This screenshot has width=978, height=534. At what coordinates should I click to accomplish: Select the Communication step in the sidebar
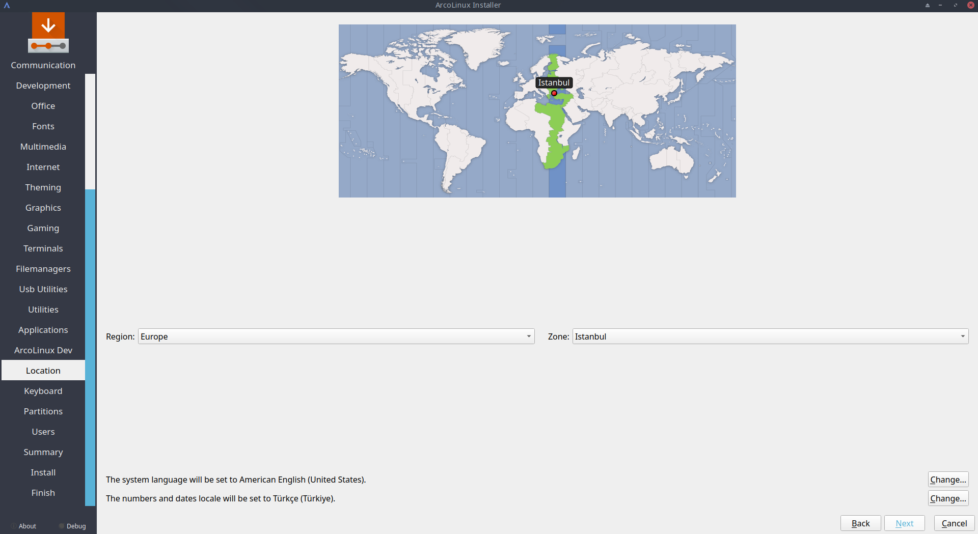pyautogui.click(x=43, y=65)
